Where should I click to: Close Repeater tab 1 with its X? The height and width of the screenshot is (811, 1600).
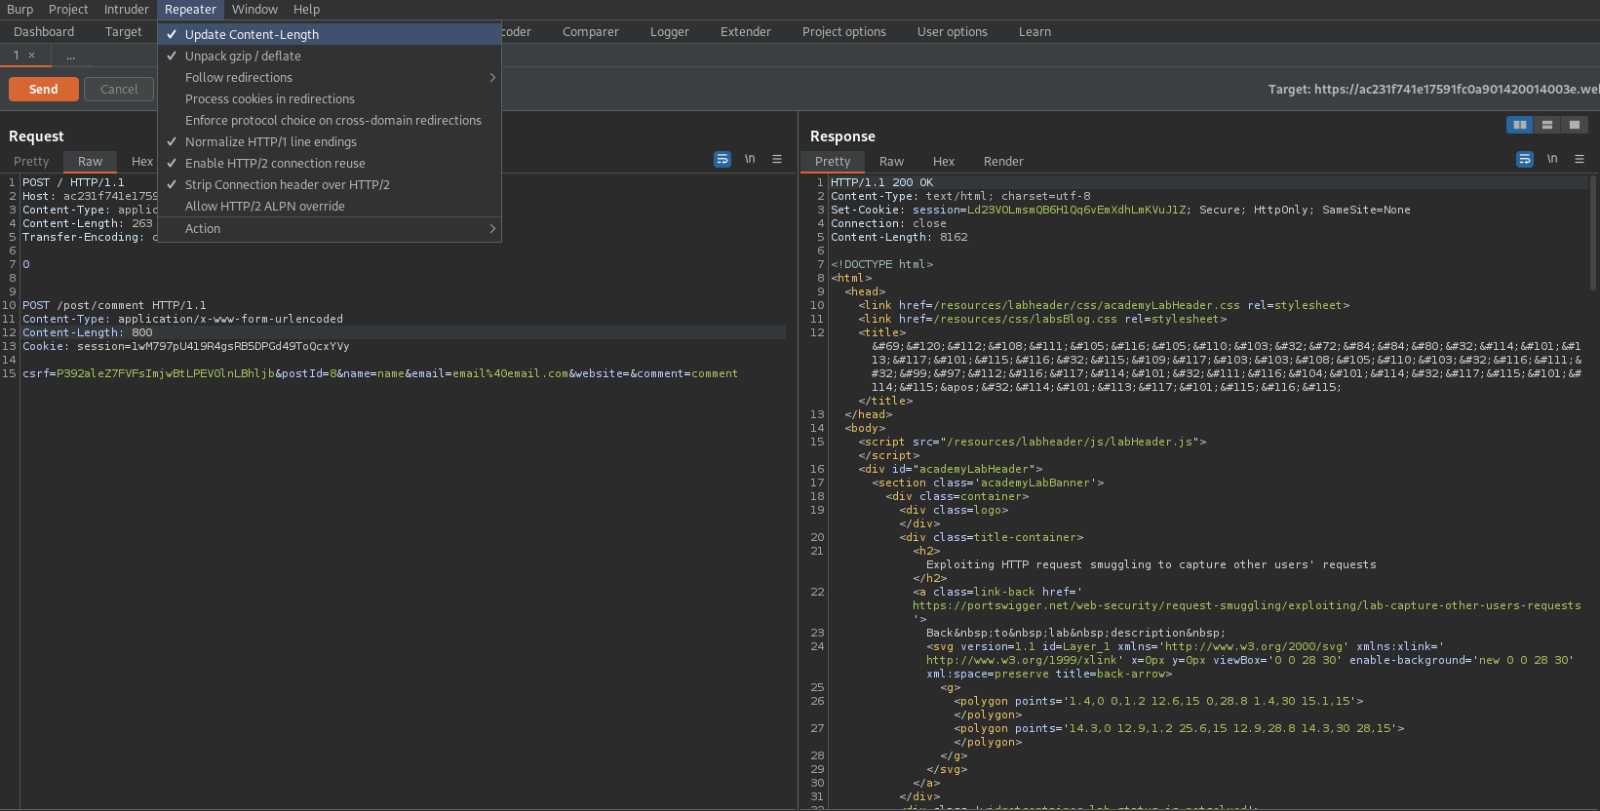point(31,56)
